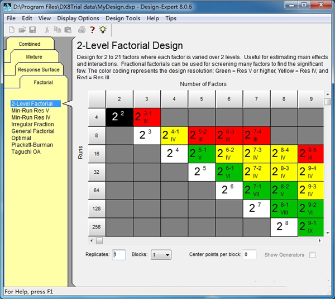Enable the Show Generators checkbox

312,255
